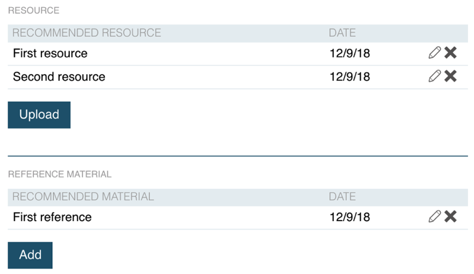Click the Date header in Resource table
Viewport: 474px width, 274px height.
(342, 33)
